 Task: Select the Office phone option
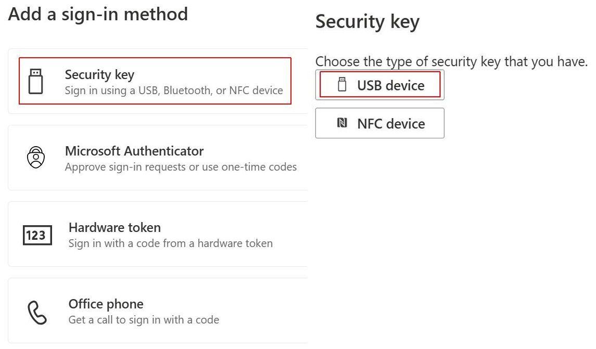tap(158, 311)
